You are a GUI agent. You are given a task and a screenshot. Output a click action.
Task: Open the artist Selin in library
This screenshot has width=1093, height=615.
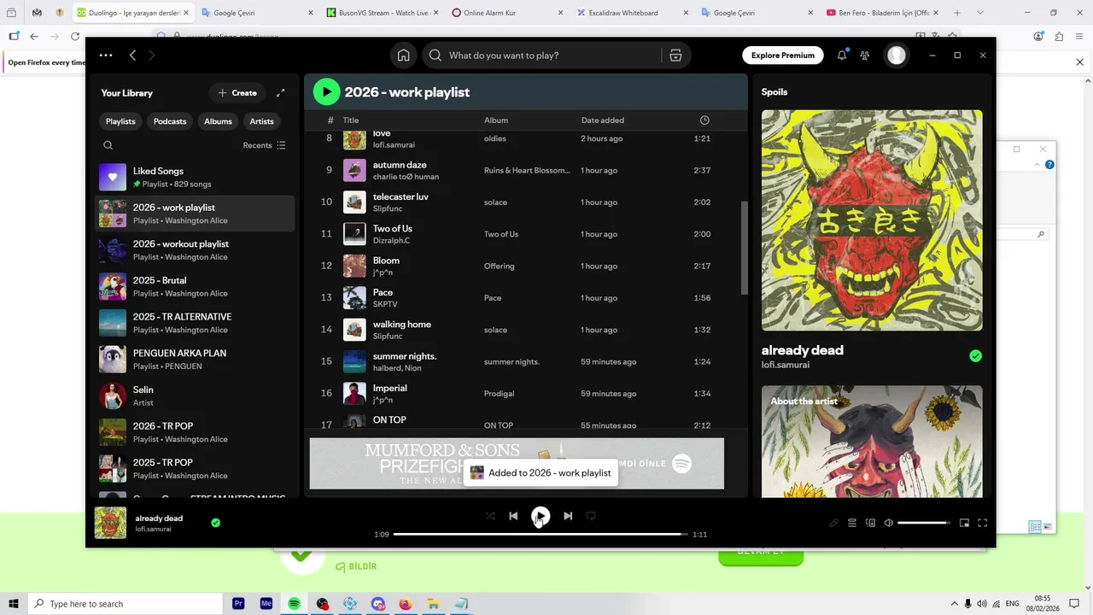[194, 396]
